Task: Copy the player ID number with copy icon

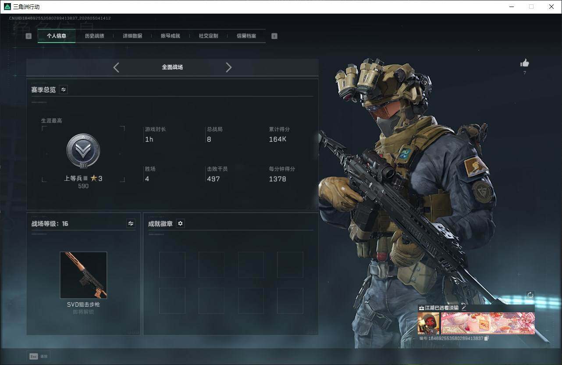Action: (x=487, y=338)
